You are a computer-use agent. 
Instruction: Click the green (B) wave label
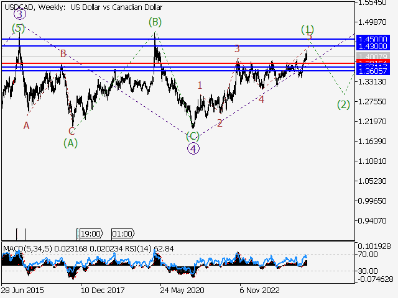tap(155, 23)
